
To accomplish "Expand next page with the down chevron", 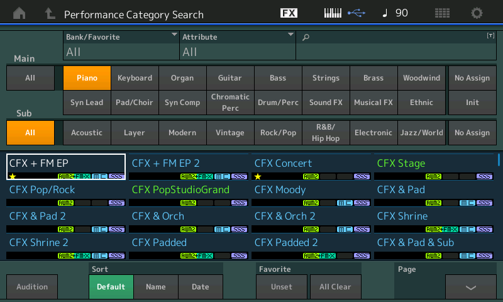I will [x=470, y=287].
